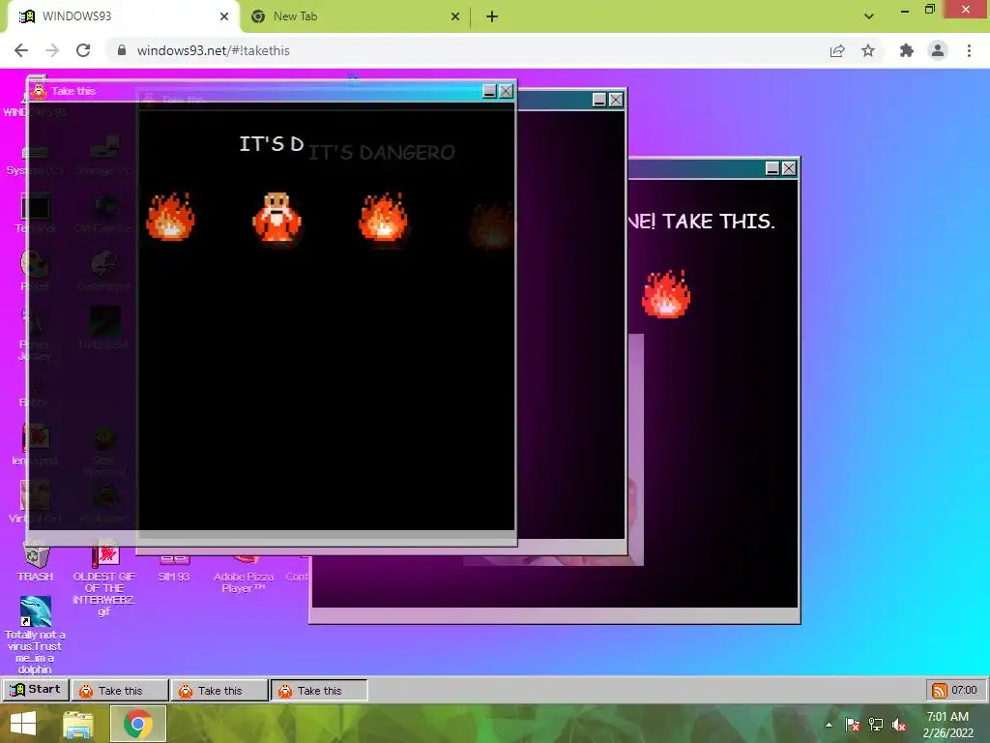Minimize the rightmost Take this window
Screen dimensions: 990x743
click(772, 168)
